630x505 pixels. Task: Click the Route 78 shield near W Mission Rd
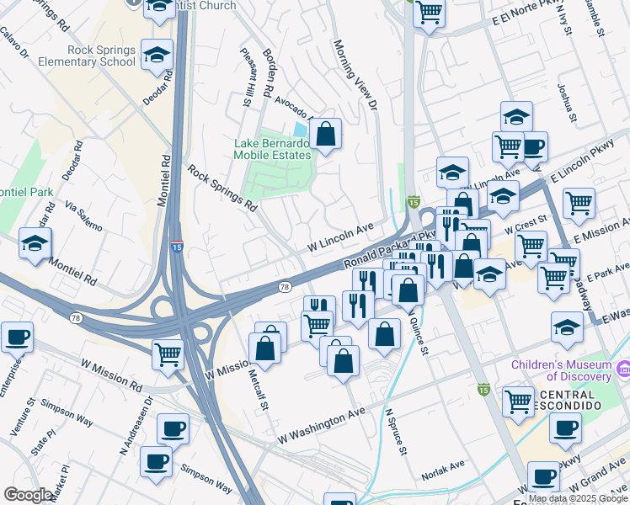pos(76,318)
